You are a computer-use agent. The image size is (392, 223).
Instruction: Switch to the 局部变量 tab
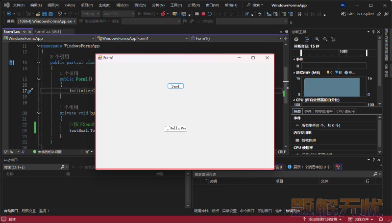(x=28, y=211)
